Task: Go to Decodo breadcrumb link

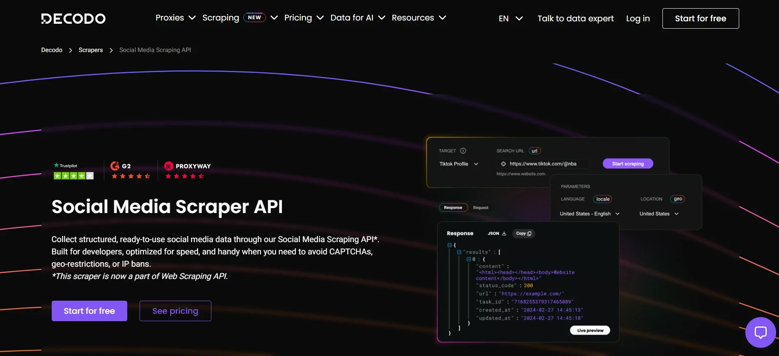Action: (x=52, y=50)
